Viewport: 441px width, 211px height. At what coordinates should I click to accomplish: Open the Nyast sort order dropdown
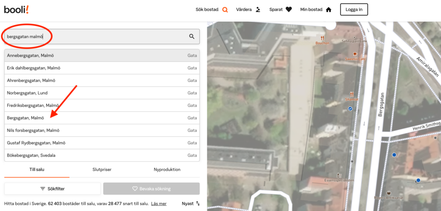pyautogui.click(x=190, y=203)
